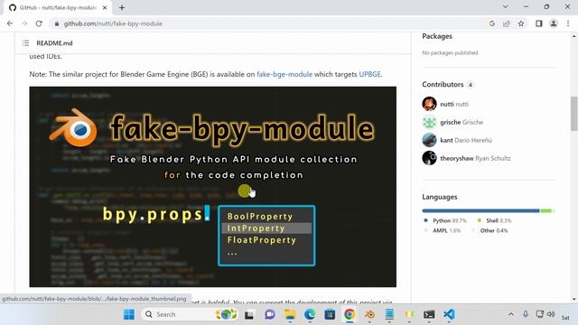Reload the GitHub page
The height and width of the screenshot is (325, 578).
(x=39, y=23)
